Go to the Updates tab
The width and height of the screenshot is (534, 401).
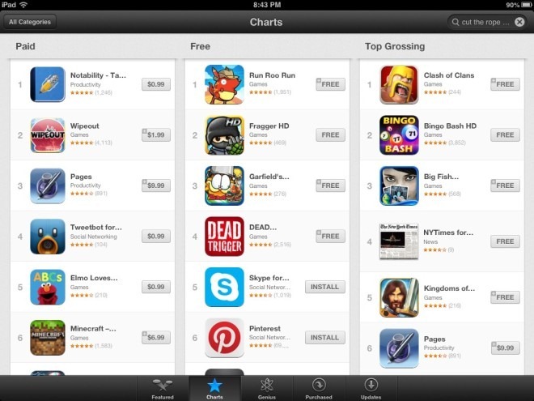click(x=371, y=389)
